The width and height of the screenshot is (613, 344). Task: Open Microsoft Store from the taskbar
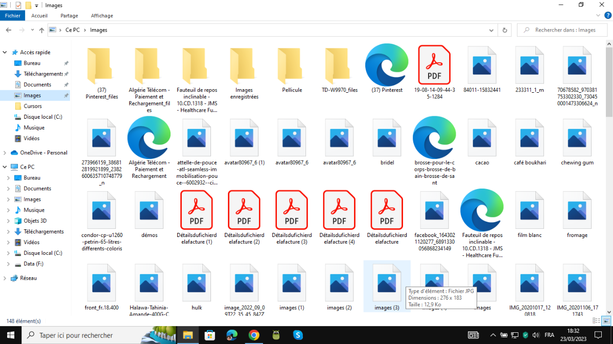coord(209,335)
